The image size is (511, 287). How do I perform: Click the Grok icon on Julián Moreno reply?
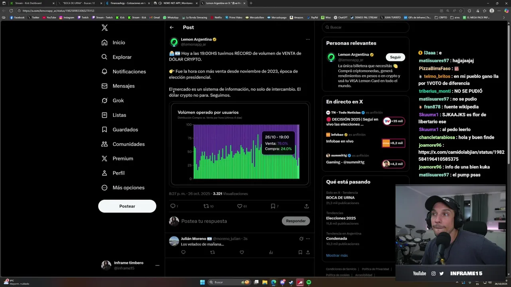(x=301, y=239)
